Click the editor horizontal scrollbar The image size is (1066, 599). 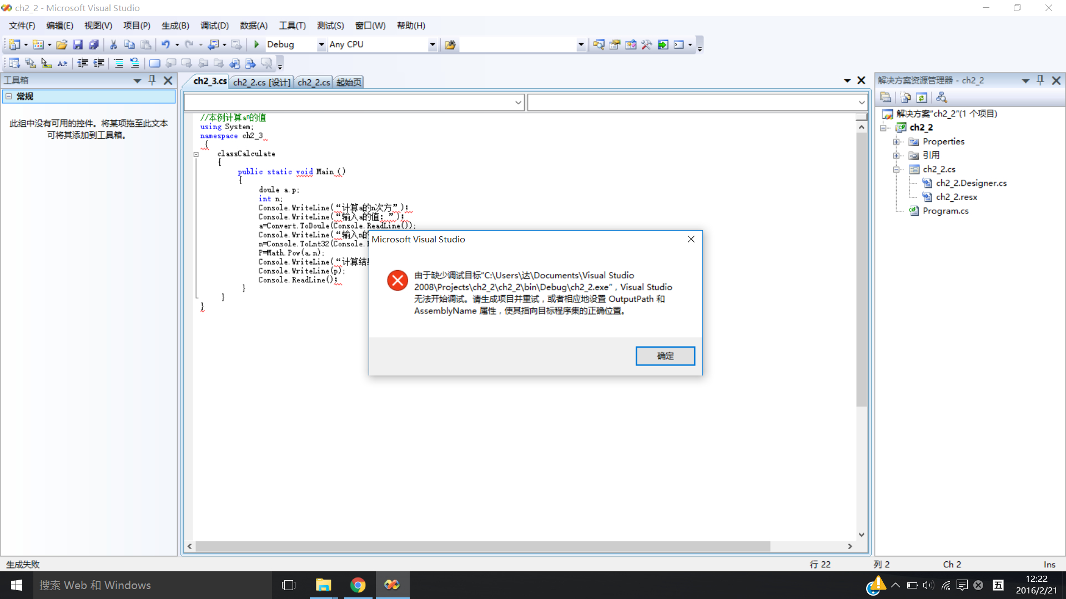coord(482,546)
